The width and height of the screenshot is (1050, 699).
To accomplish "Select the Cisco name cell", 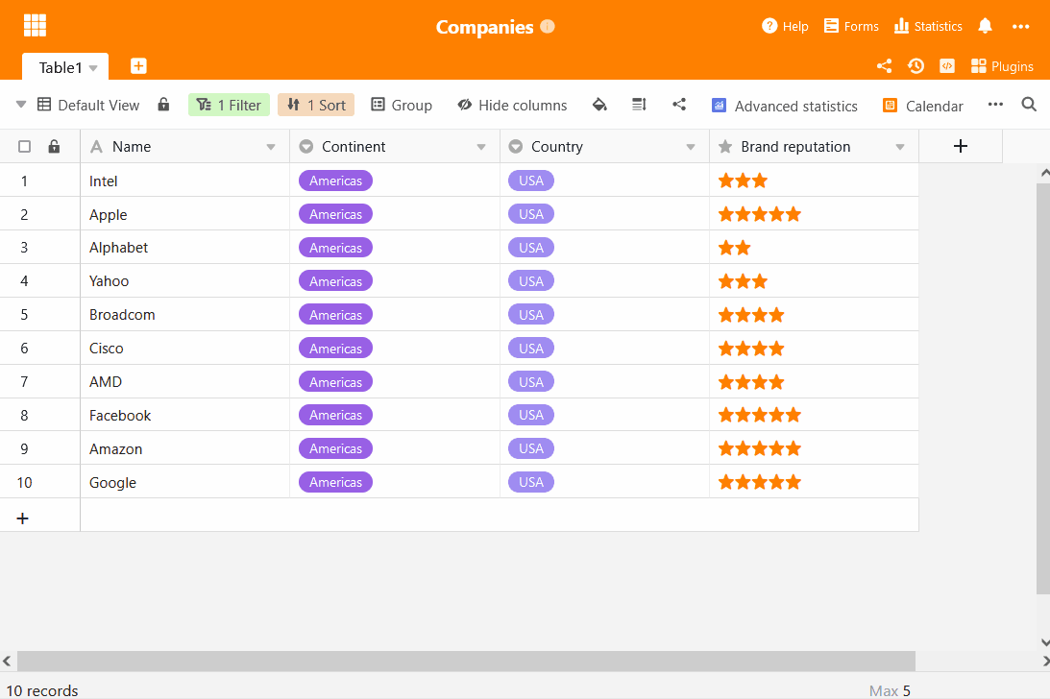I will coord(184,349).
